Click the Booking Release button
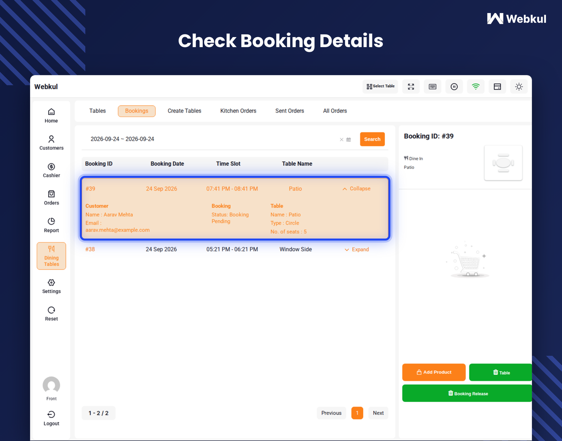This screenshot has height=441, width=562. coord(467,393)
